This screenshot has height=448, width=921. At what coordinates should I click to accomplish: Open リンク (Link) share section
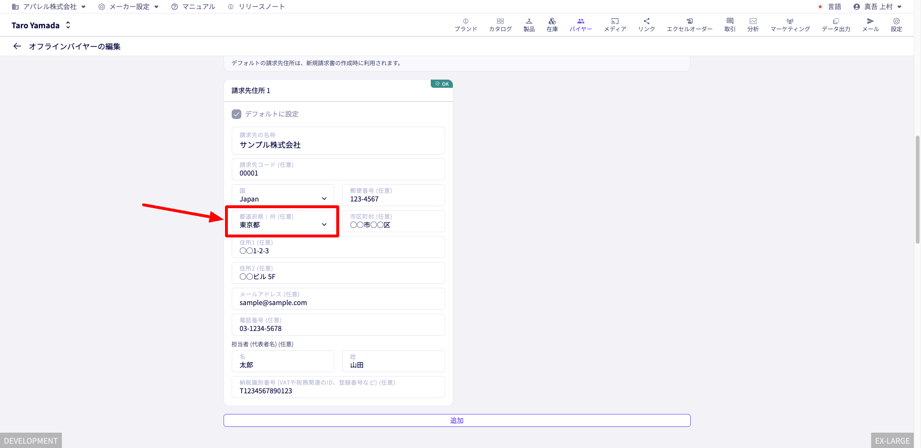[x=646, y=25]
